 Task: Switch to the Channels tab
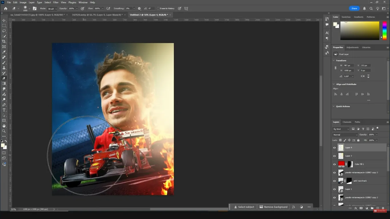click(347, 122)
